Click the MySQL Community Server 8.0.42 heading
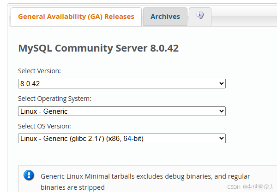This screenshot has width=277, height=192. click(x=98, y=48)
